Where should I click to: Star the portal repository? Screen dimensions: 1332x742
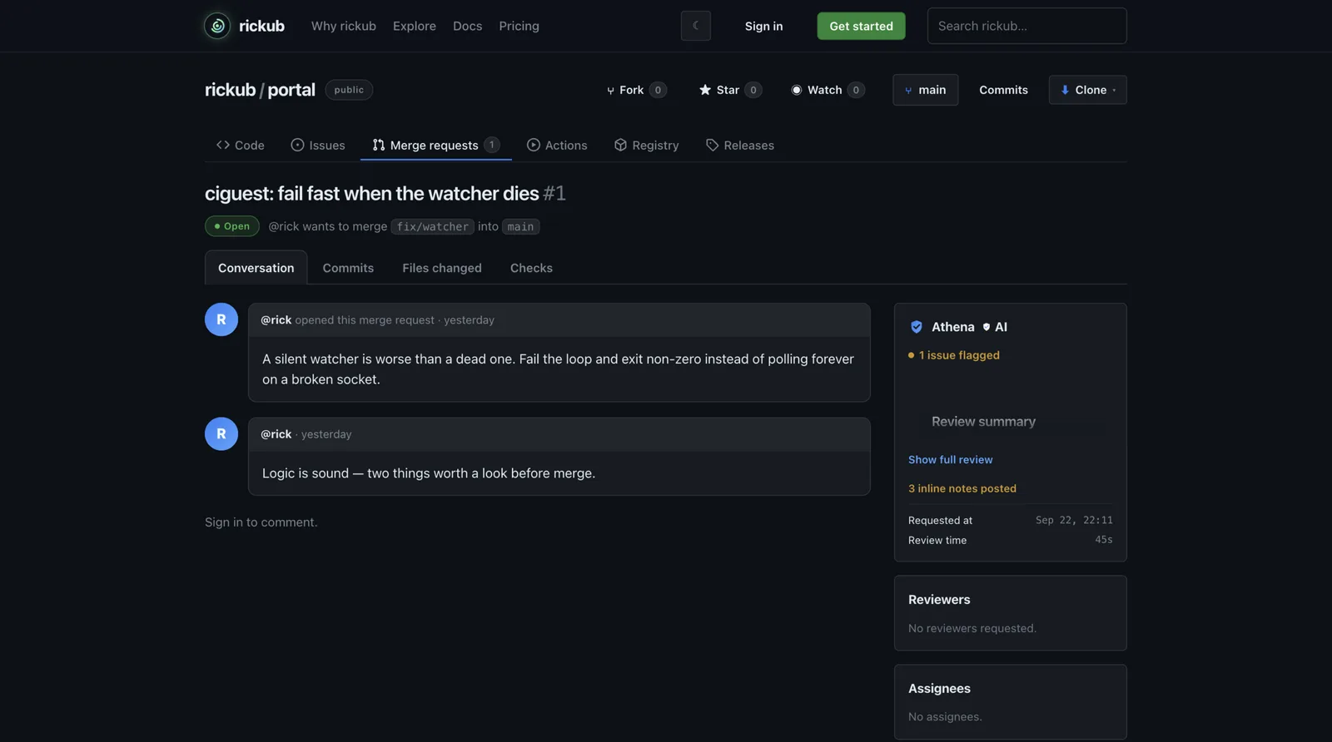[x=730, y=90]
